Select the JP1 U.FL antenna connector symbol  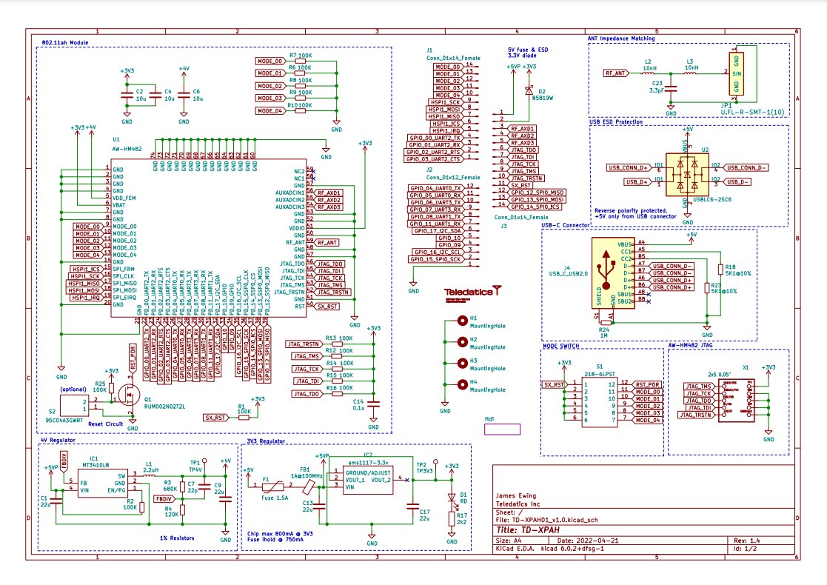tap(737, 73)
